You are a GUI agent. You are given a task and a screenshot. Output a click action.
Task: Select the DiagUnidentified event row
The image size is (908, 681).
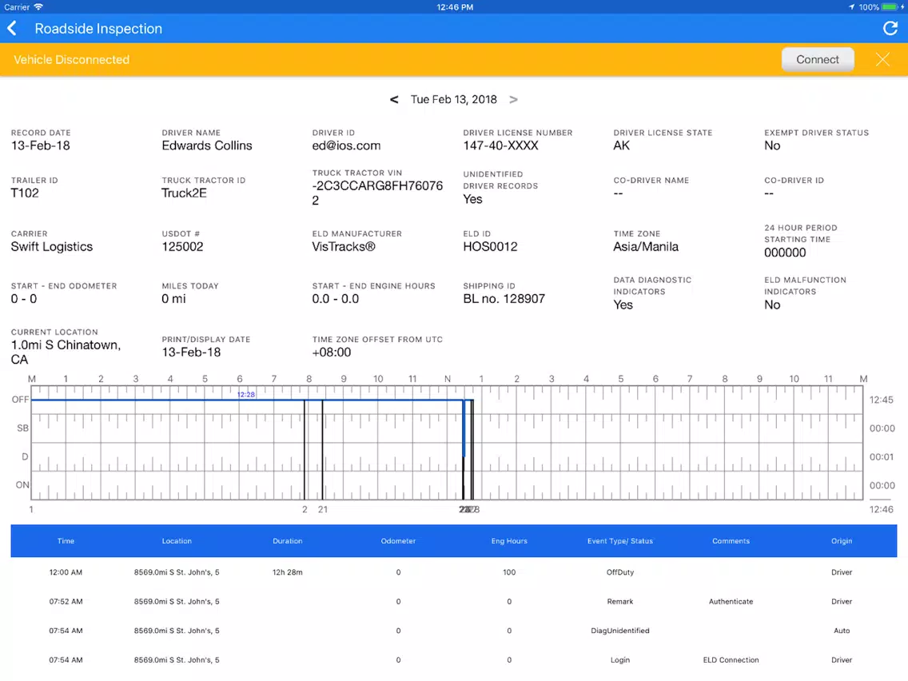454,631
